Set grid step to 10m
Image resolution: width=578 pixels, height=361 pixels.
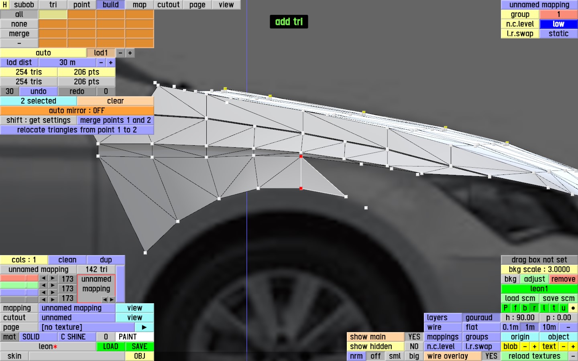[x=549, y=327]
